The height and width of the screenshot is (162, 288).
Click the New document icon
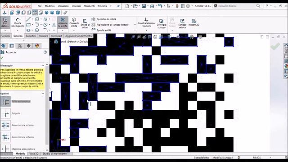[127, 6]
